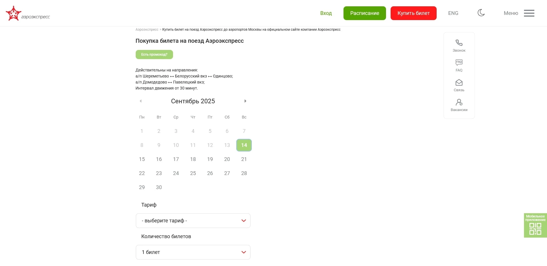547x266 pixels.
Task: Toggle dark mode moon icon
Action: pyautogui.click(x=481, y=13)
